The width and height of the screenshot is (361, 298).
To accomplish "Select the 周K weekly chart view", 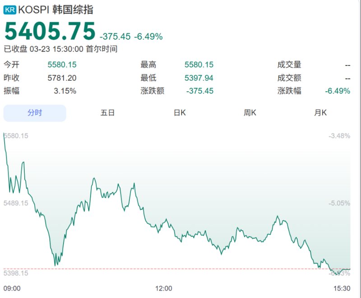I will coord(250,113).
